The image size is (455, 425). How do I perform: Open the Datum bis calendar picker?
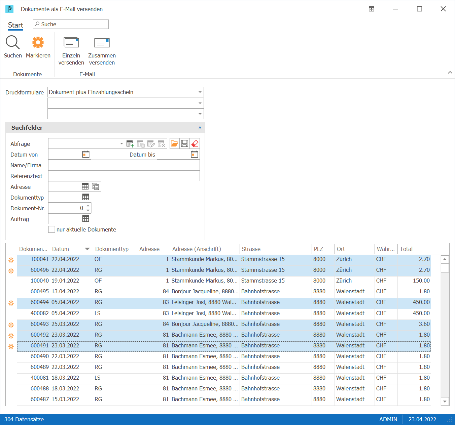coord(195,155)
